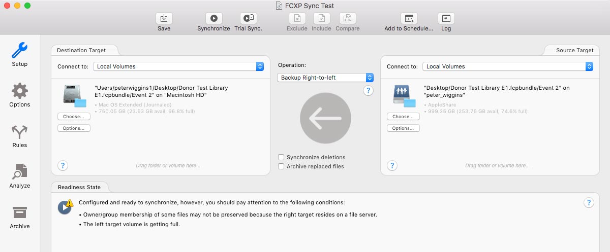Open Source Connect to Local Volumes dropdown
The height and width of the screenshot is (252, 610).
coord(508,66)
